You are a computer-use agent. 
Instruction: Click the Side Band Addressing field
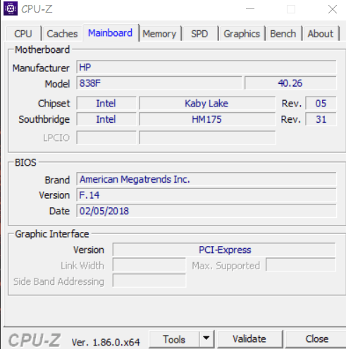149,281
